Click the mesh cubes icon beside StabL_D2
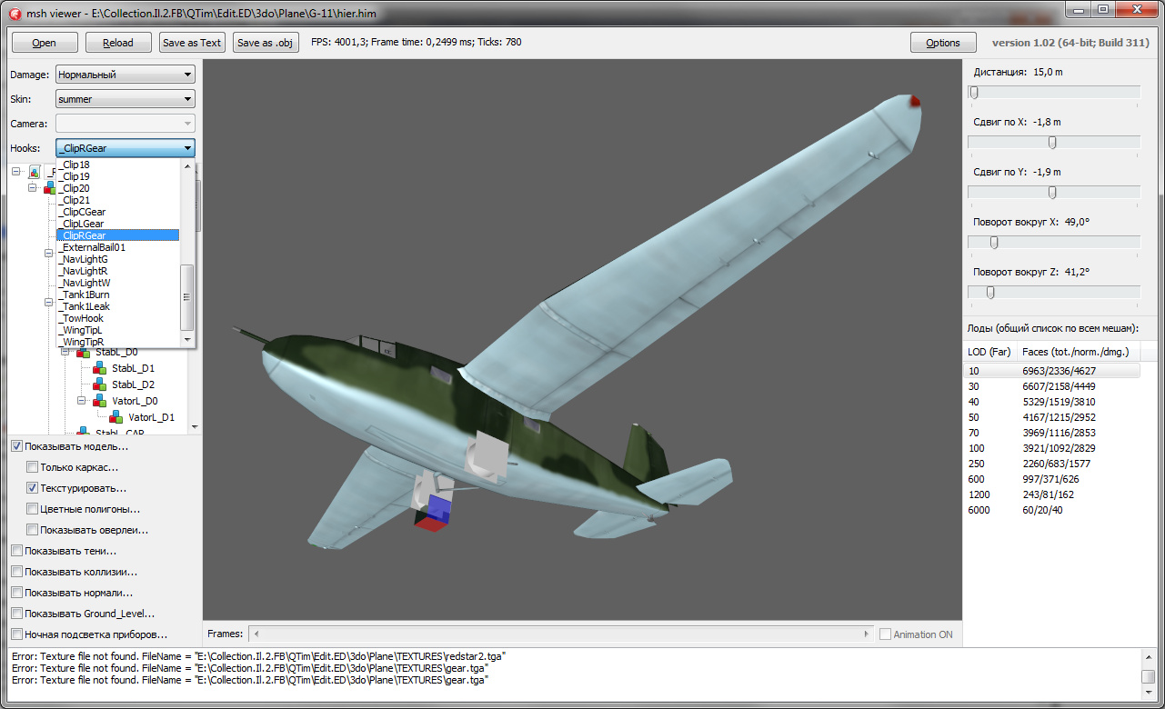Image resolution: width=1165 pixels, height=709 pixels. point(100,384)
